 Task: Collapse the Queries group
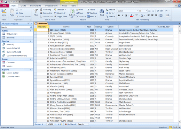(30, 41)
